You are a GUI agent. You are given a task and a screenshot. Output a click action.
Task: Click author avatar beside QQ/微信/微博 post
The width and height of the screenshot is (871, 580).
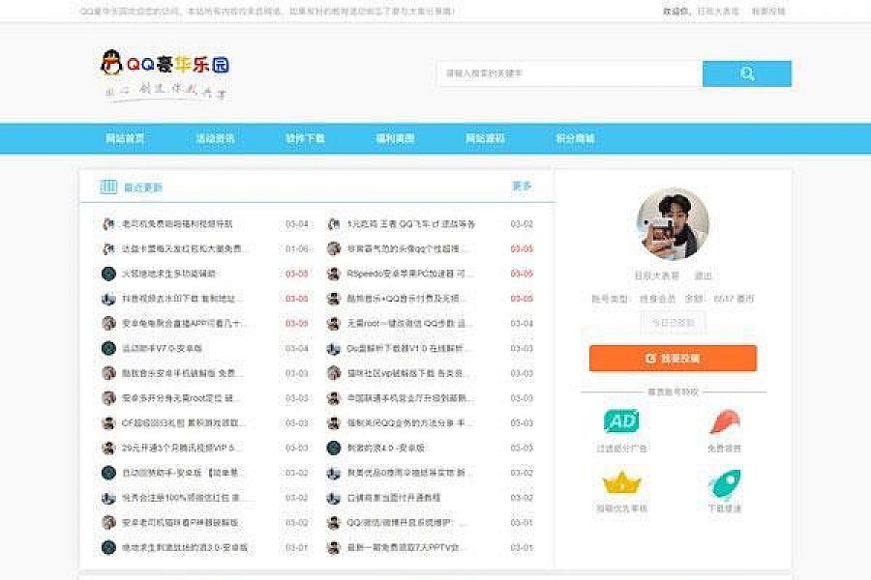click(x=333, y=522)
